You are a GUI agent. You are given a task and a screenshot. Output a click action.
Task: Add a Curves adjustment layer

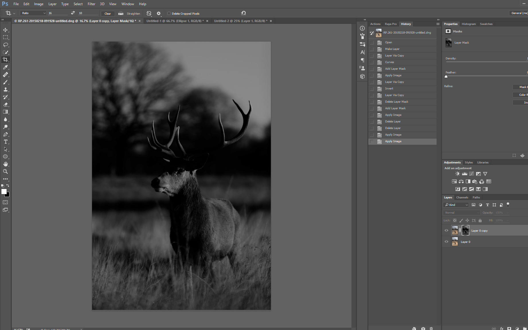pos(471,173)
